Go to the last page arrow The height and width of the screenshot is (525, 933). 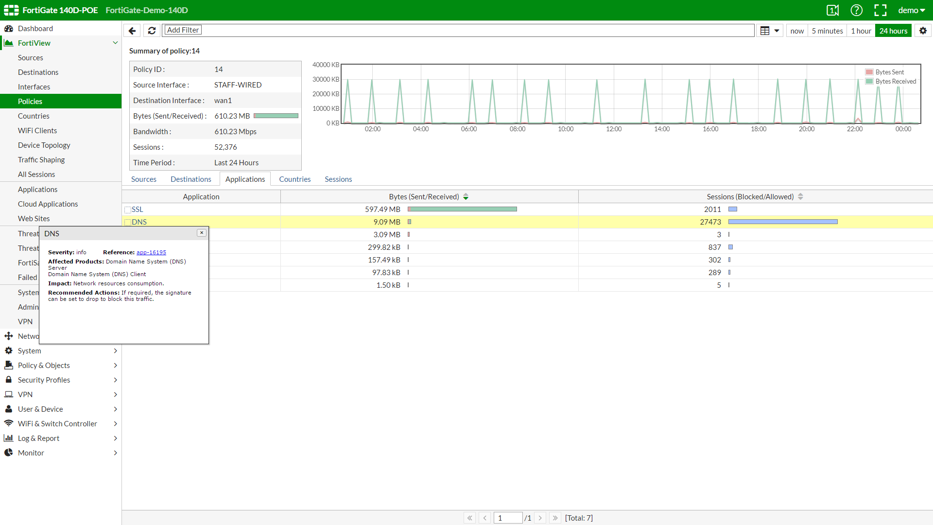click(555, 518)
